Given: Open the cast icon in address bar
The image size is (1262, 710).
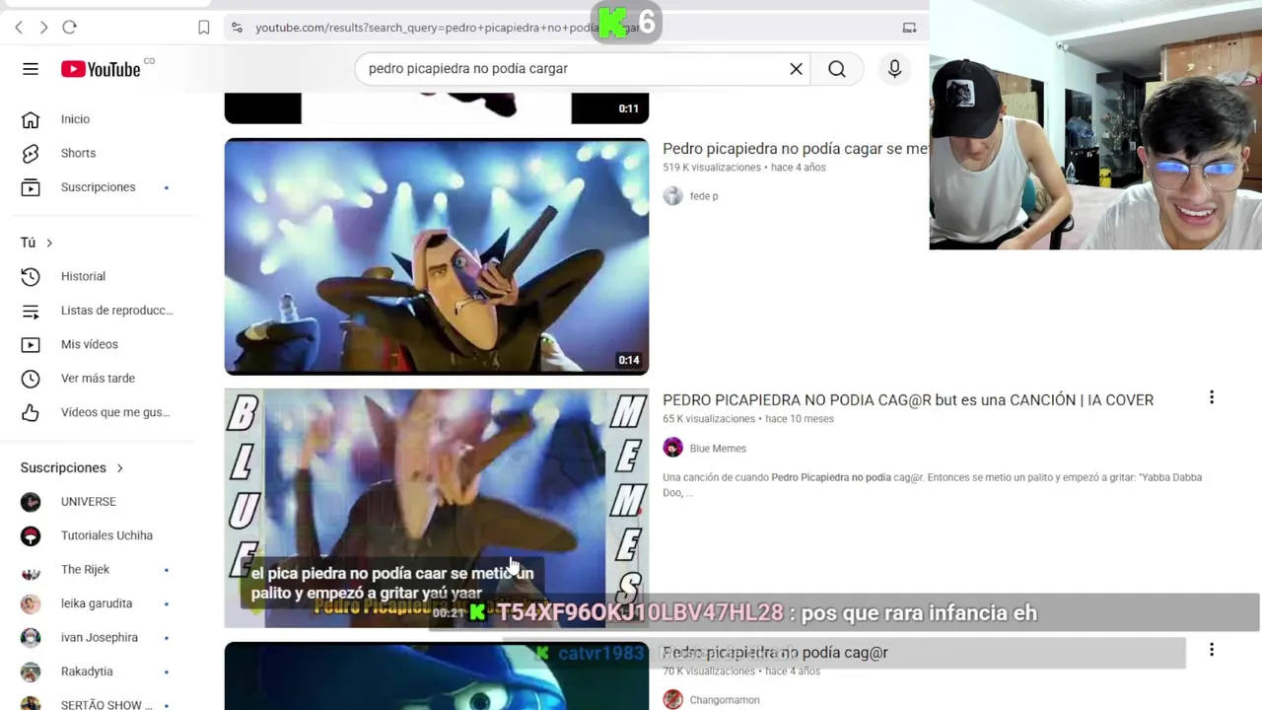Looking at the screenshot, I should (909, 28).
